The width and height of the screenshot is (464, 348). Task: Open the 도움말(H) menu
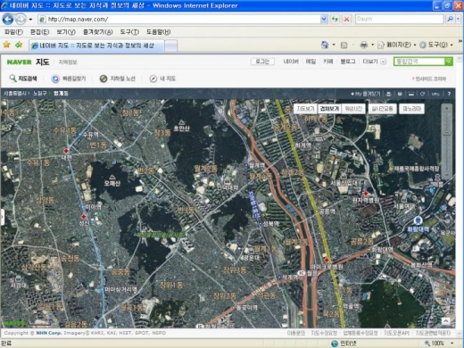point(158,32)
